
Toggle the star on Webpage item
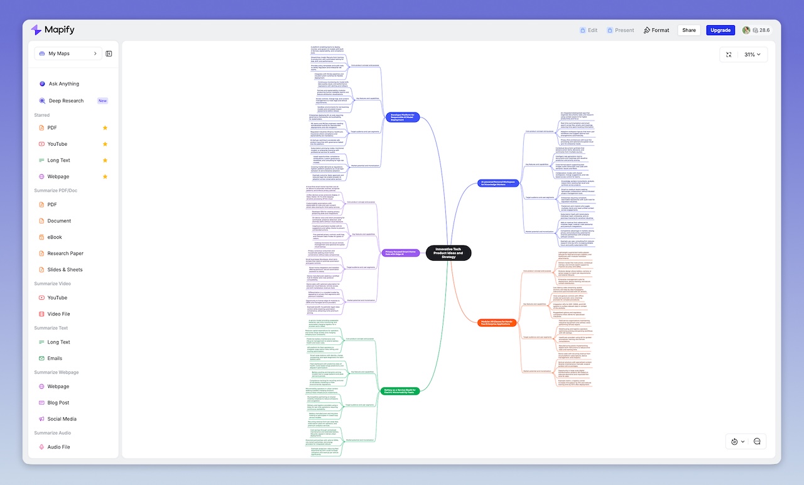[x=105, y=177]
